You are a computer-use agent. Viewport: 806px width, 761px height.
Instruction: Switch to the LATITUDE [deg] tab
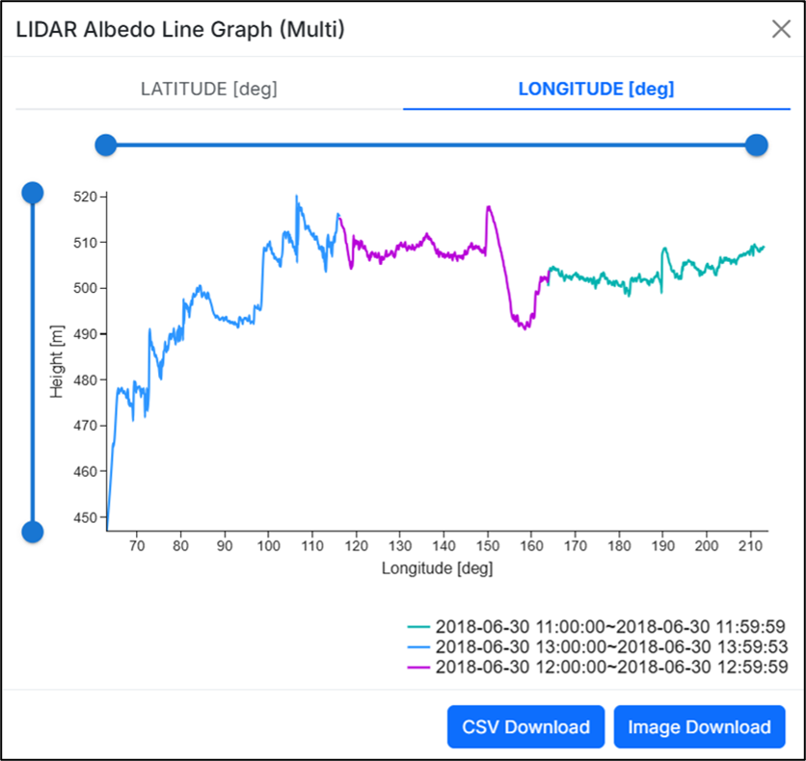click(208, 90)
